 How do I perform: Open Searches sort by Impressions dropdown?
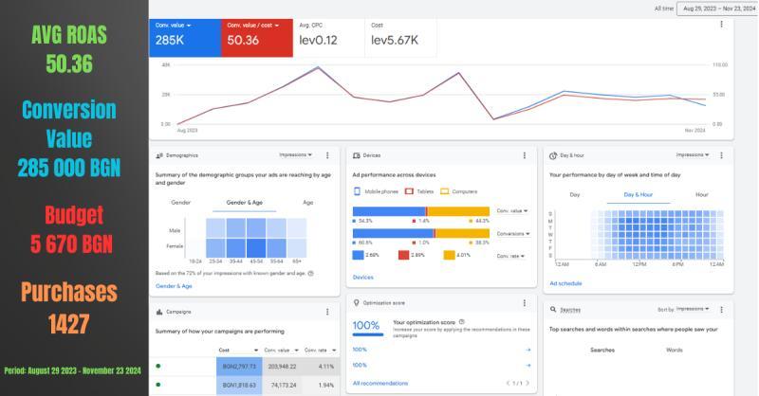[x=693, y=309]
